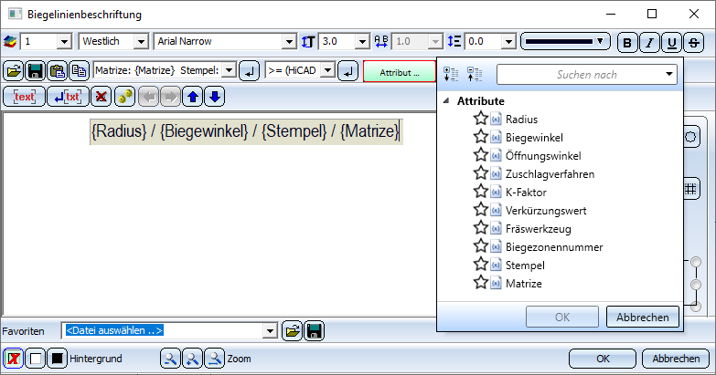Click in the text line with {Radius} / {Biegewinkel}

pyautogui.click(x=246, y=131)
